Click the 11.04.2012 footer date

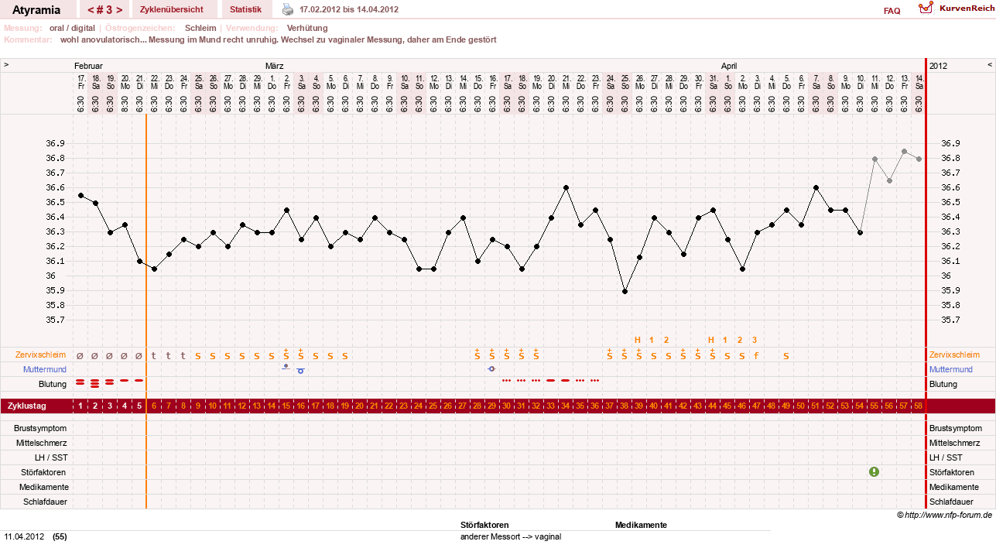(24, 536)
